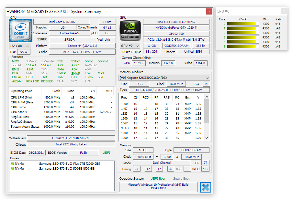Viewport: 293px width, 199px height.
Task: Click the GP102-350 GPU chip field
Action: 176,34
